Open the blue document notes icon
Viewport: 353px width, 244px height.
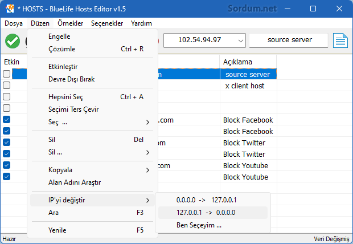click(x=340, y=40)
